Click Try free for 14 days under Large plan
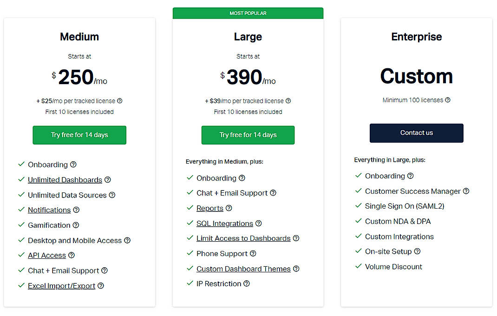 click(x=248, y=135)
